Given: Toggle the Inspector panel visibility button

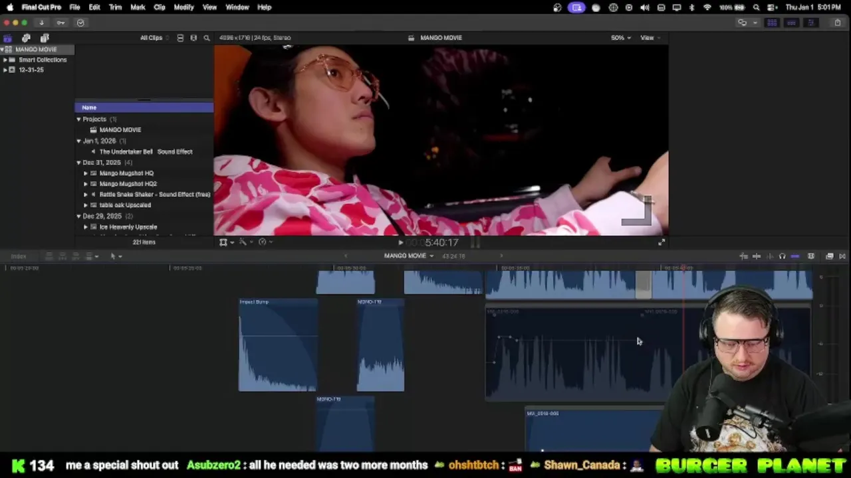Looking at the screenshot, I should [x=810, y=23].
